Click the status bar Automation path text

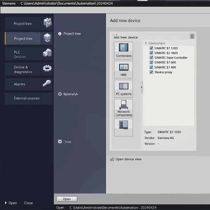point(113,208)
